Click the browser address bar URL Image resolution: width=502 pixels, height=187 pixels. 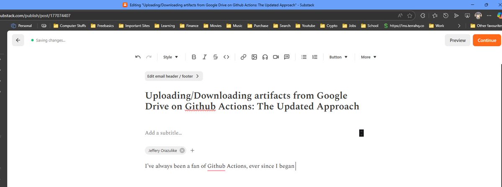coord(35,15)
